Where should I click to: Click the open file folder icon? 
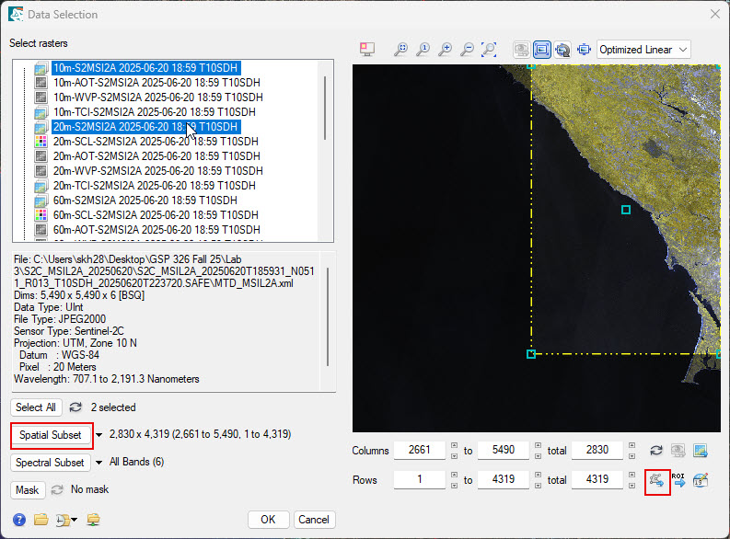[41, 520]
